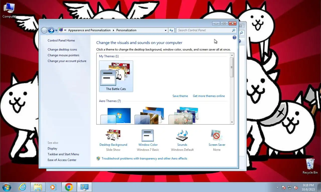Click the themes list scrollbar thumb
Viewport: 321px width, 192px height.
232,67
